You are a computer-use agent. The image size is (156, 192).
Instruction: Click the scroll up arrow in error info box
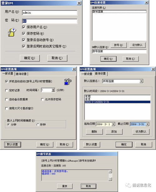(110, 171)
